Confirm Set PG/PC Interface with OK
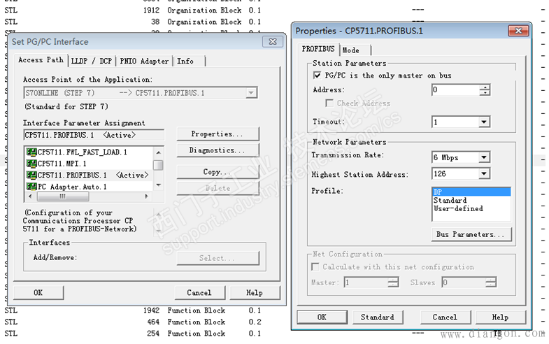549x344 pixels. click(x=38, y=292)
